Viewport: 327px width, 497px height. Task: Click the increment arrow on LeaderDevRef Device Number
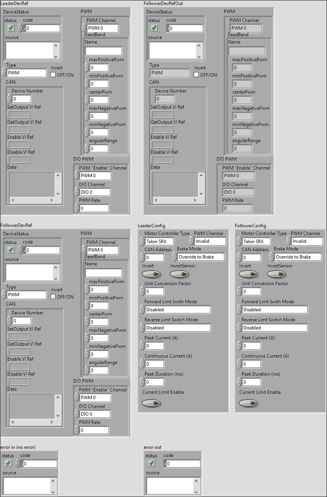coord(9,97)
